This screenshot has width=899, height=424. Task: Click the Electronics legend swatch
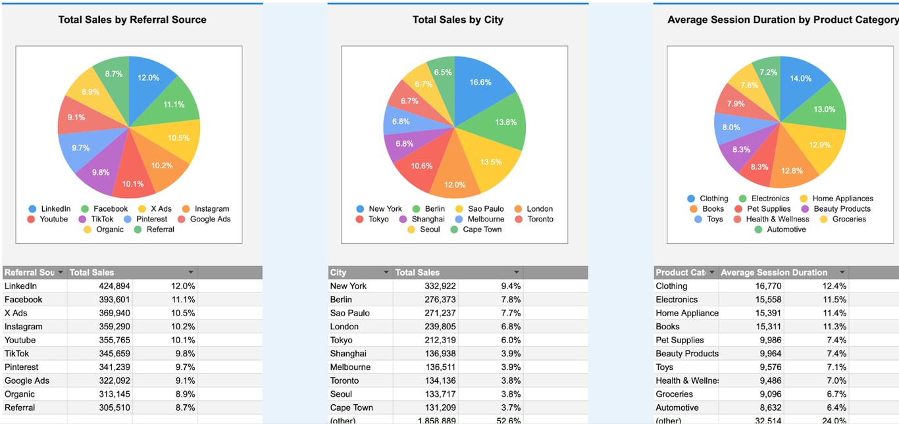(x=742, y=199)
